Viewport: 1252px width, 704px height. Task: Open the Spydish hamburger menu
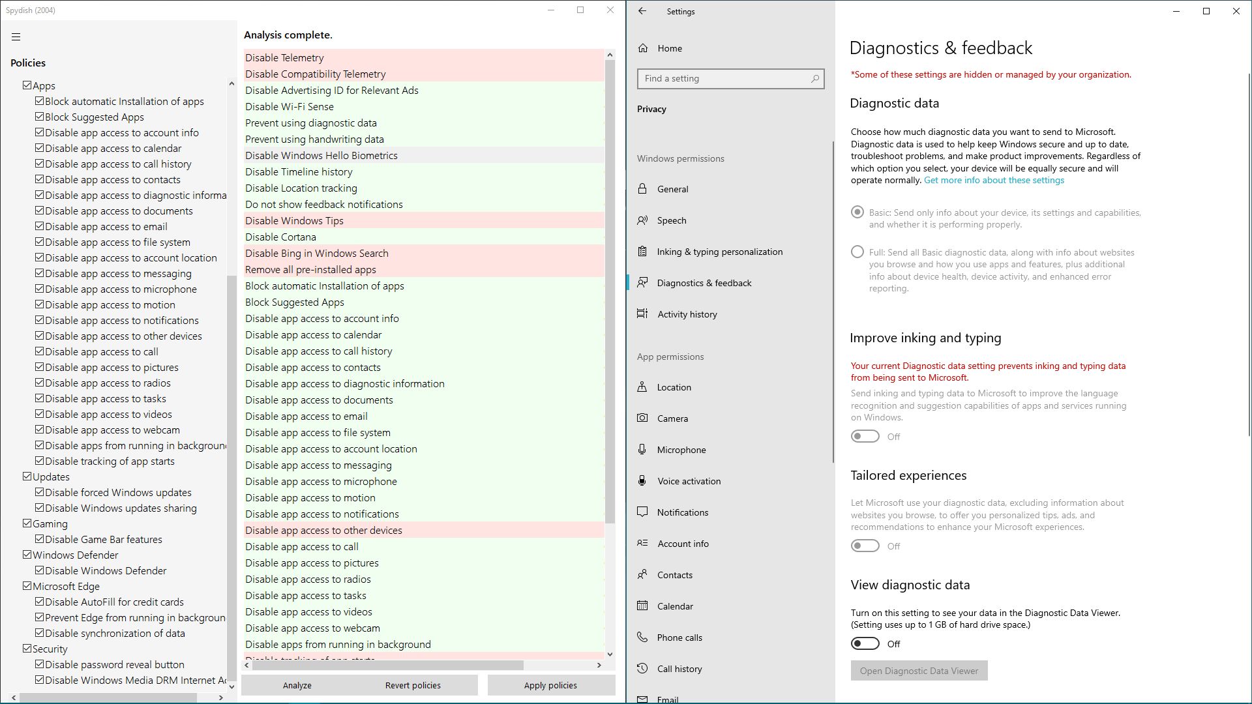(x=16, y=37)
